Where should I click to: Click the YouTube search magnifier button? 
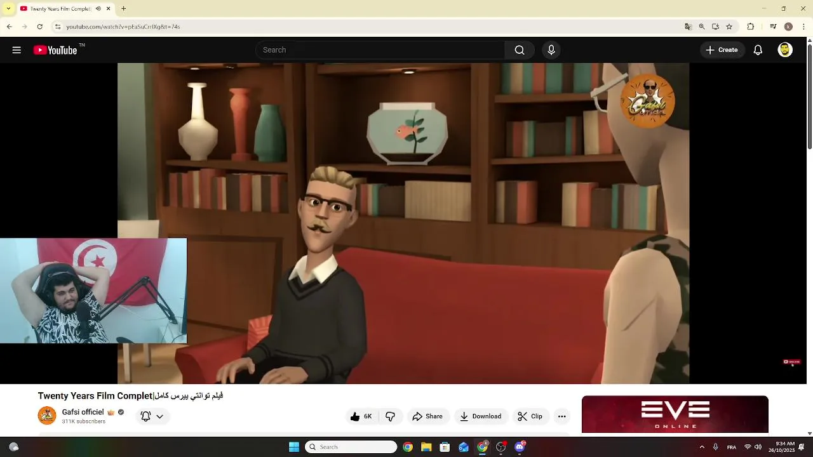(520, 50)
